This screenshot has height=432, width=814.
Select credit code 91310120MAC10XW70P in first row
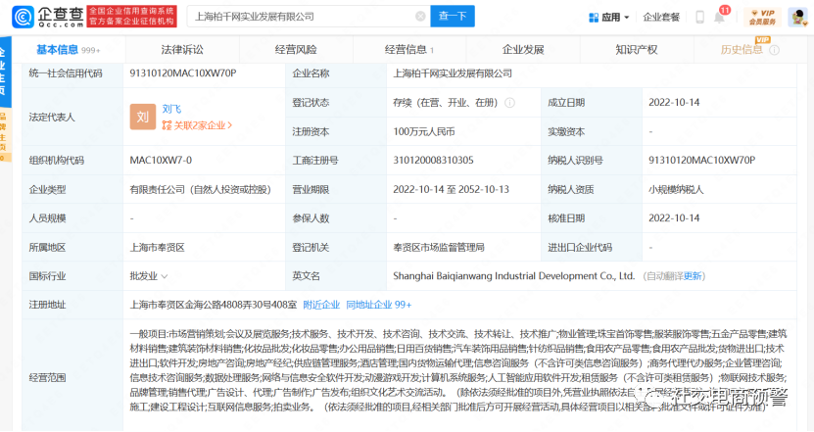pos(183,73)
